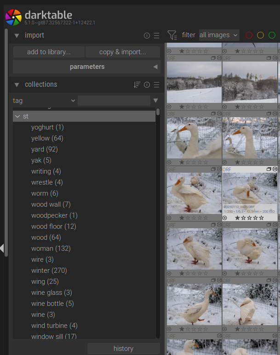Collapse the st tag tree node
280x355 pixels.
point(17,116)
